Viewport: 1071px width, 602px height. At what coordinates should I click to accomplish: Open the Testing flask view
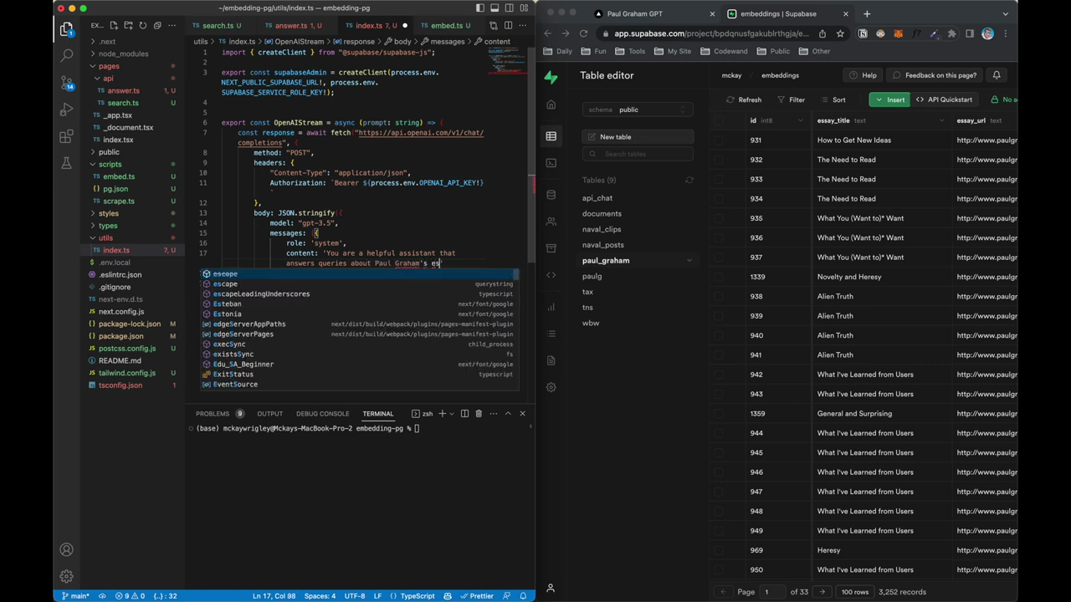click(67, 163)
